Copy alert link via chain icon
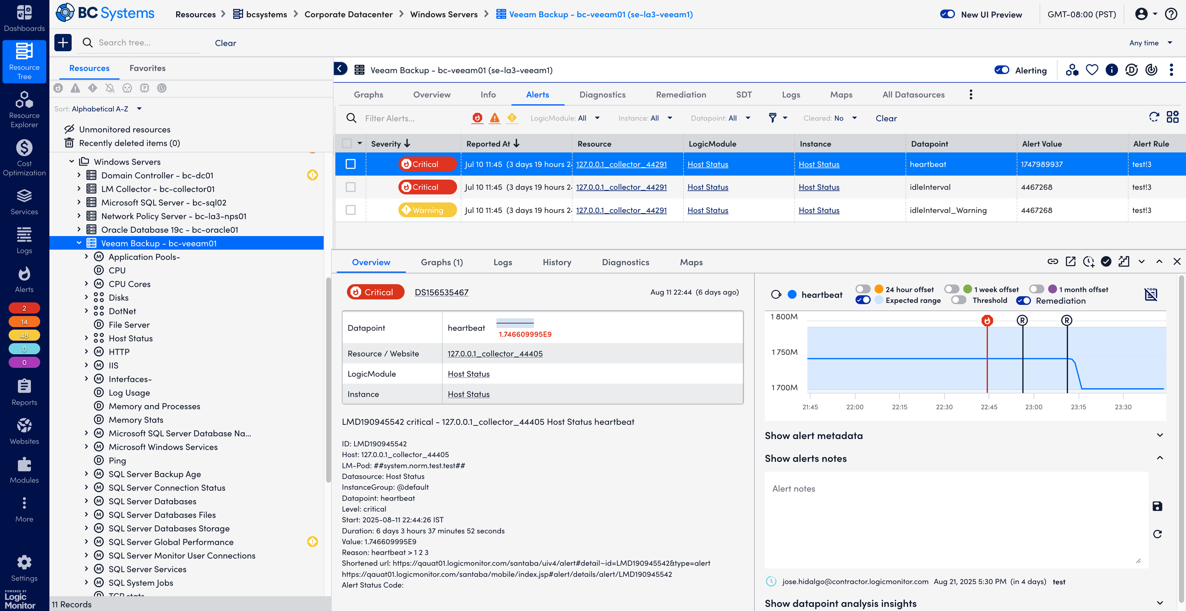The image size is (1186, 611). [x=1053, y=262]
